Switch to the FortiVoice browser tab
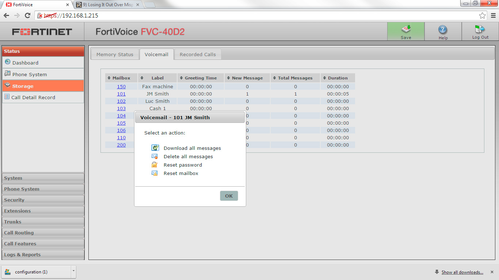Image resolution: width=499 pixels, height=280 pixels. (36, 5)
